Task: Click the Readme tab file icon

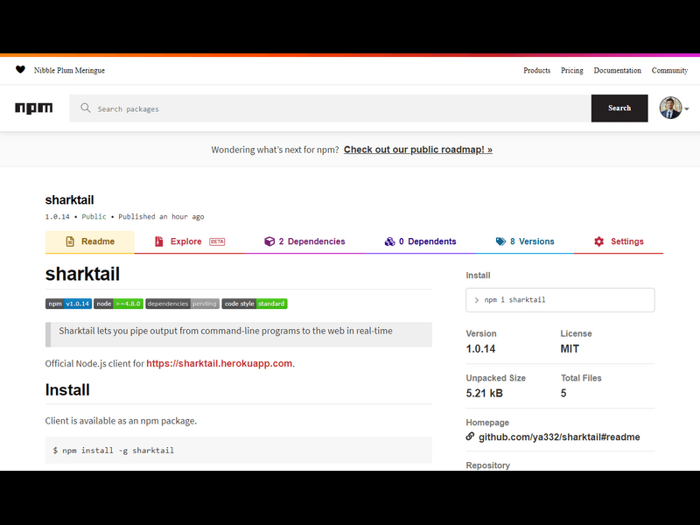Action: coord(70,241)
